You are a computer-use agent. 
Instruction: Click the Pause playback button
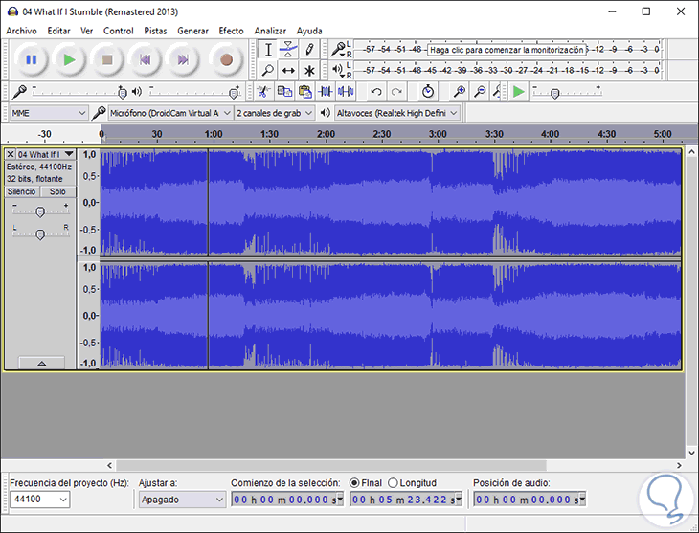coord(31,59)
